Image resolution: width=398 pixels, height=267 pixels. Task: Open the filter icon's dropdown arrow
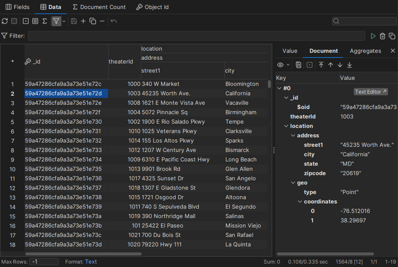tap(64, 21)
